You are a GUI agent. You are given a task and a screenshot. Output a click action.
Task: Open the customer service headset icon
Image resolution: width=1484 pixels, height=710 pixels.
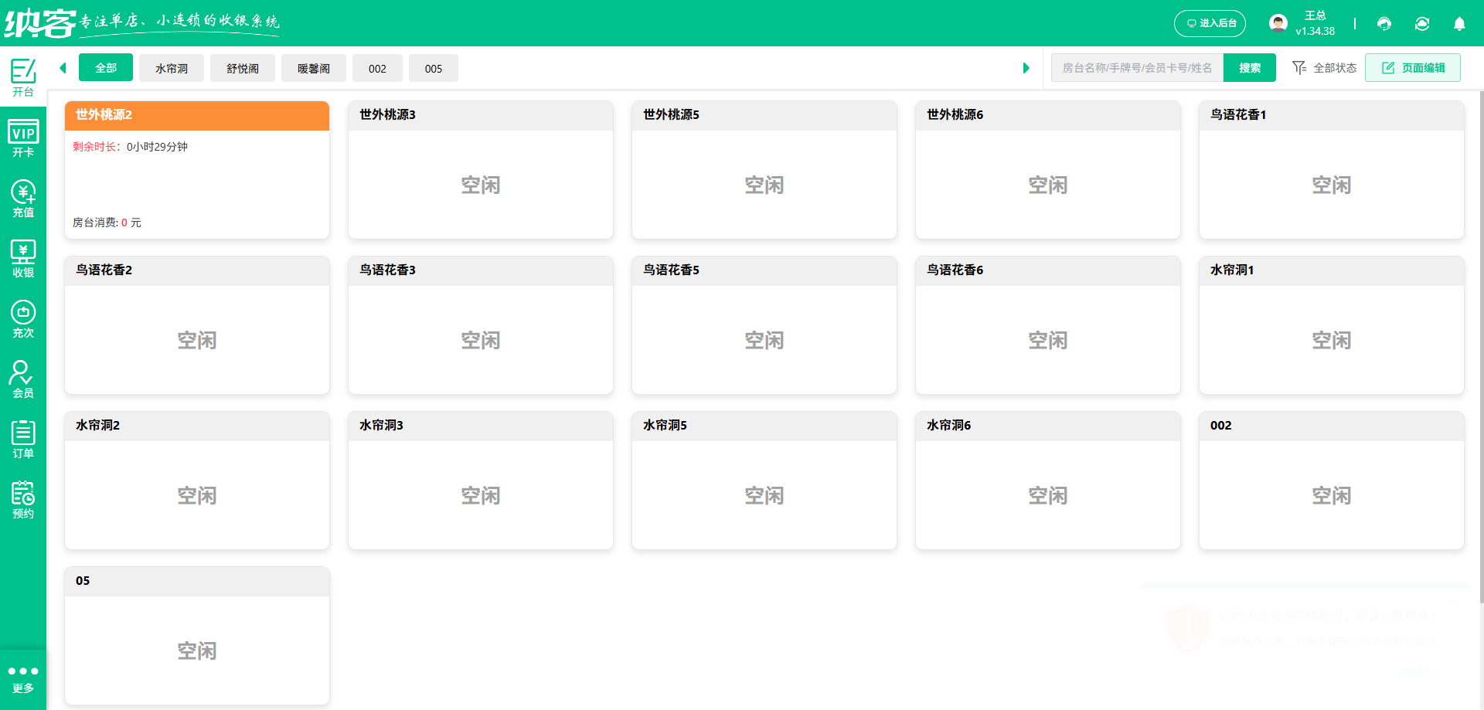(1384, 24)
